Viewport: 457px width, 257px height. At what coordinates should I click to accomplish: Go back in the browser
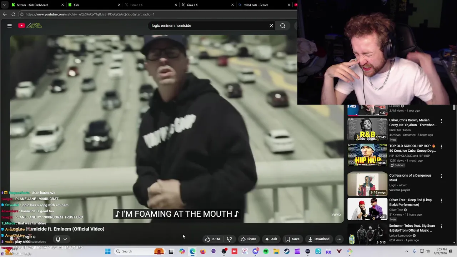[x=5, y=14]
